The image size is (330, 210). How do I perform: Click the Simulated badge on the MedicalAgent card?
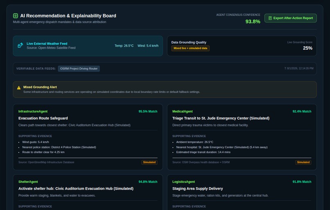(x=303, y=162)
